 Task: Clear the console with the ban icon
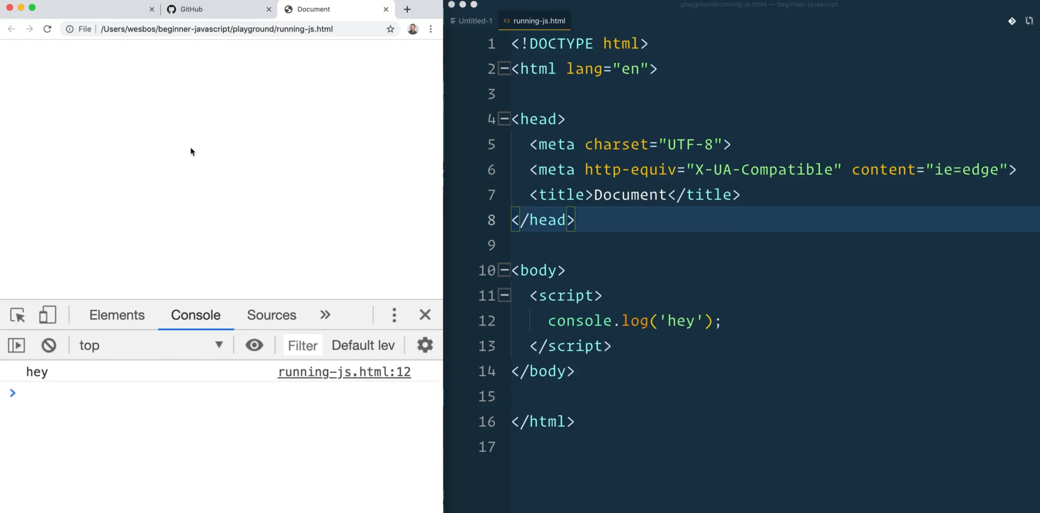pyautogui.click(x=49, y=345)
